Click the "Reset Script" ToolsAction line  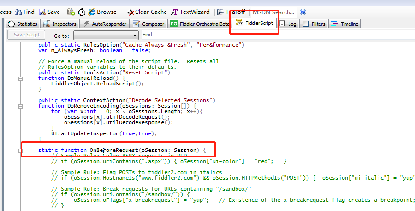(104, 72)
